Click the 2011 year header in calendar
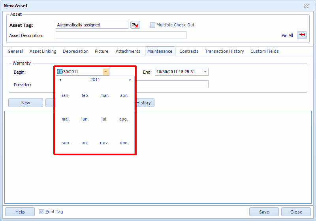Image resolution: width=316 pixels, height=221 pixels. [95, 80]
